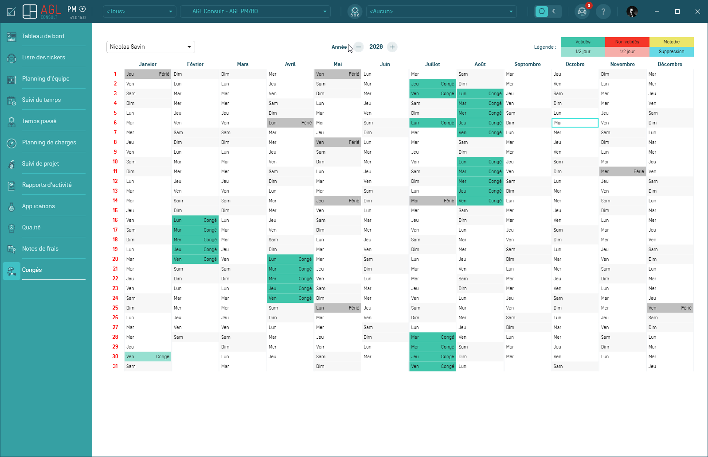The width and height of the screenshot is (708, 457).
Task: Click the November 11 Mer Férié cell
Action: pos(622,171)
